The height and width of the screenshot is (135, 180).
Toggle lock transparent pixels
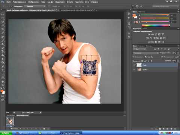pos(142,61)
